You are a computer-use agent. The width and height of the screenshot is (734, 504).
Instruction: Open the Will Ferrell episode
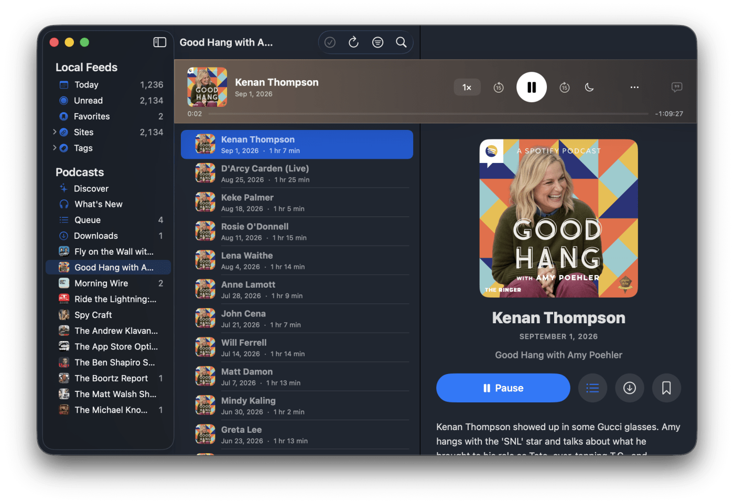(297, 347)
